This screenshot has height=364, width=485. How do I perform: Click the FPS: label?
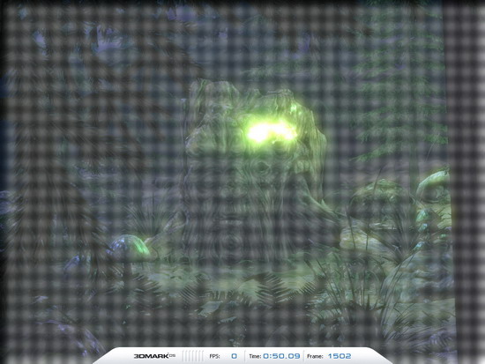click(214, 356)
